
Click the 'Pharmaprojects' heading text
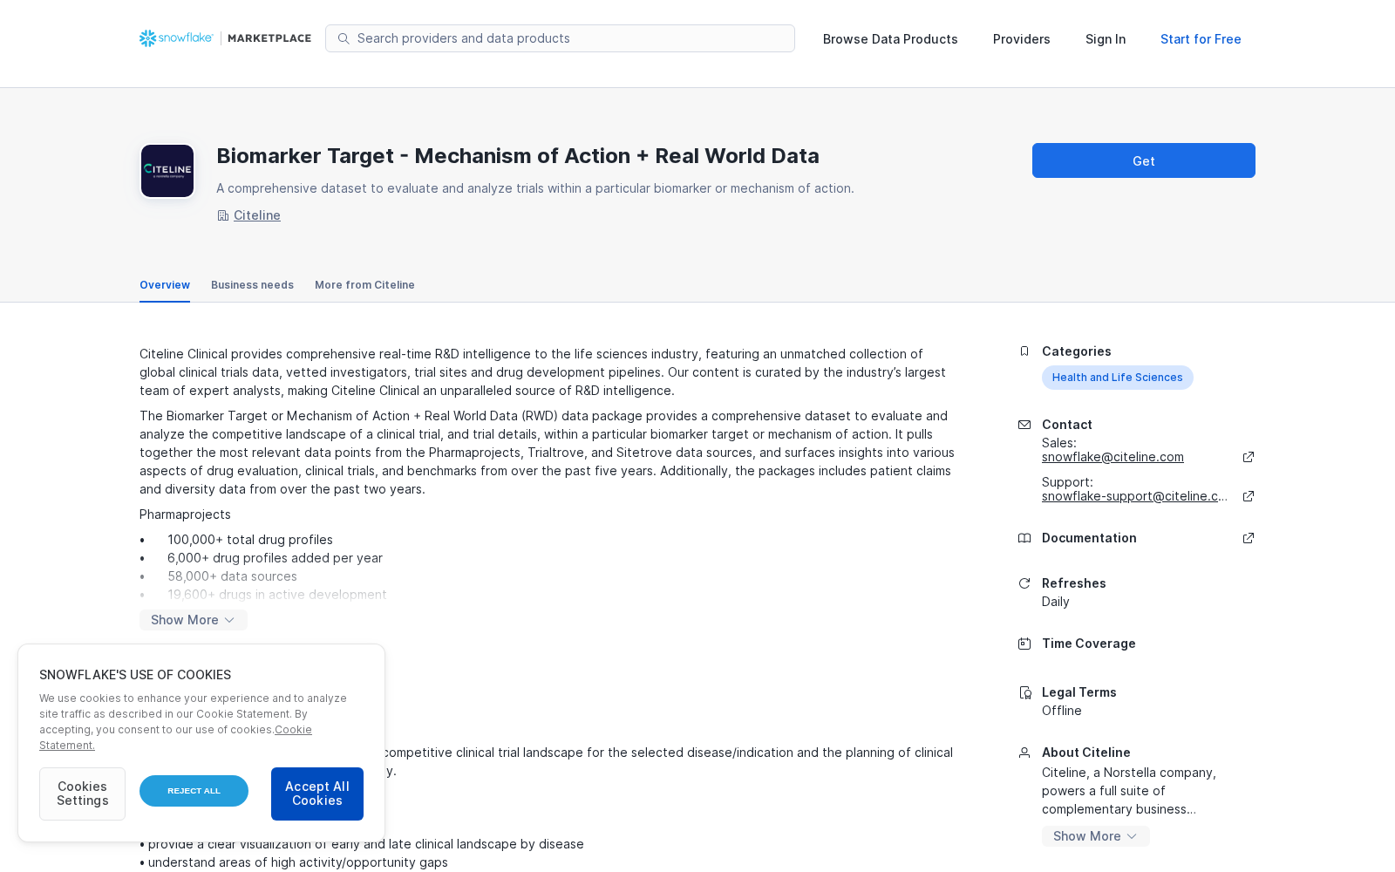(185, 514)
